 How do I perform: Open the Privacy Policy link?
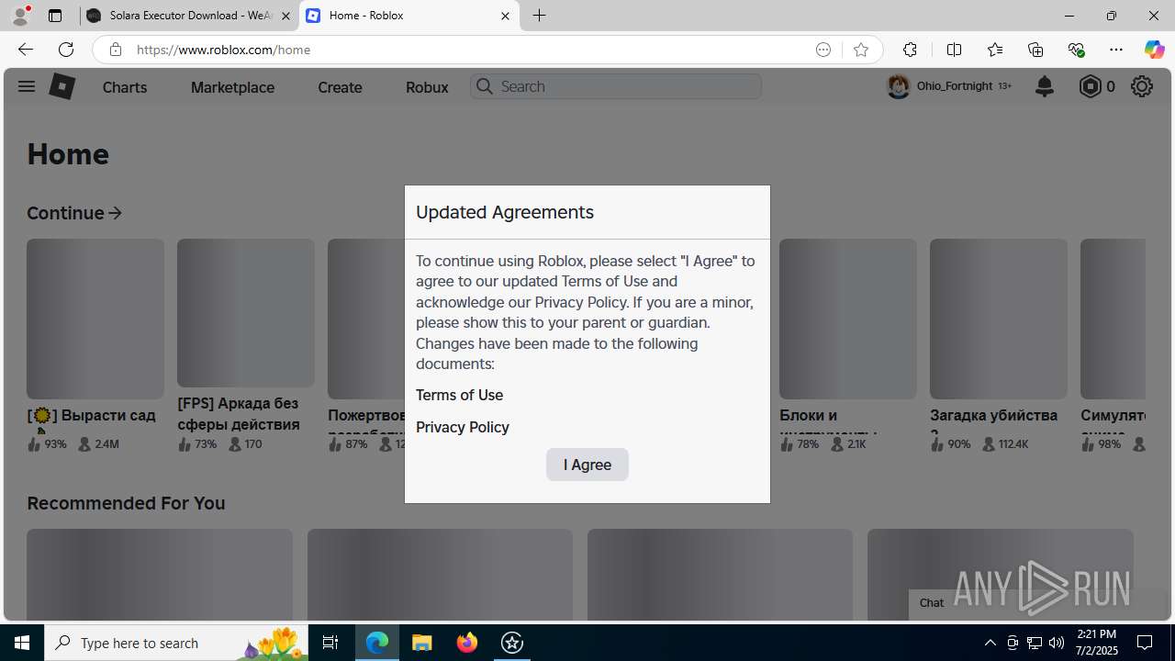[463, 427]
